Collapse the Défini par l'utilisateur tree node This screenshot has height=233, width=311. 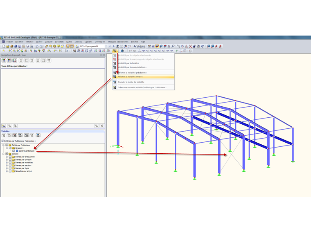3,145
